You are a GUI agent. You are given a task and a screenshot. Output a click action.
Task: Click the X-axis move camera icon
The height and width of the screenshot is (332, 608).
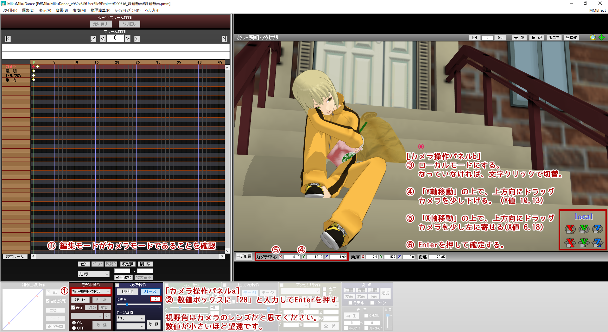[x=570, y=243]
